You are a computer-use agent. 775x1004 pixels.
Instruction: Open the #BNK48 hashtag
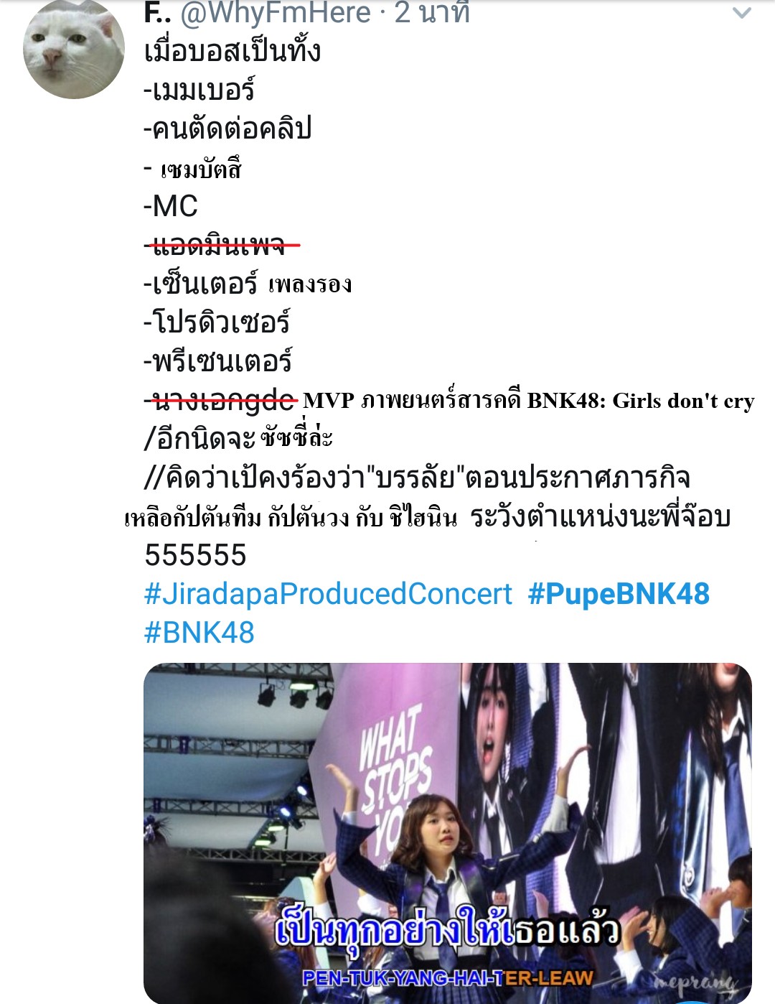(x=199, y=633)
